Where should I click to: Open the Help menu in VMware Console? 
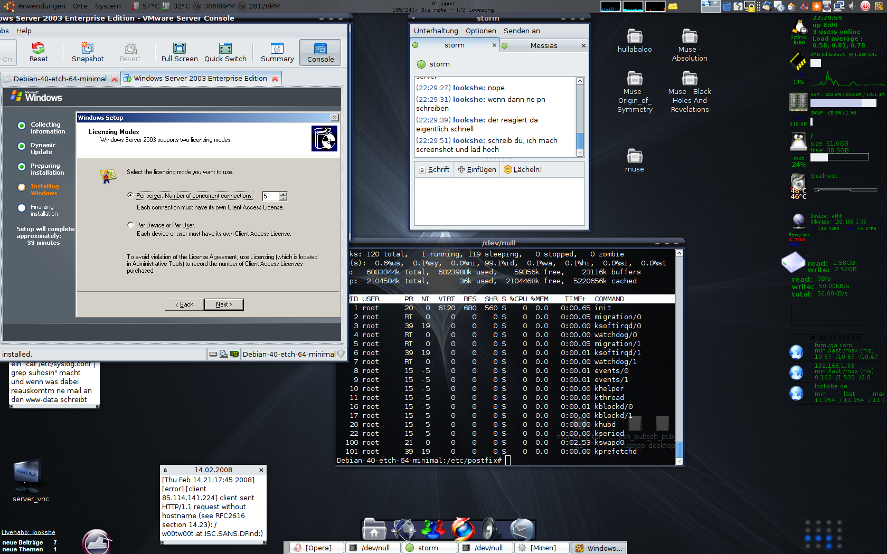click(x=24, y=31)
